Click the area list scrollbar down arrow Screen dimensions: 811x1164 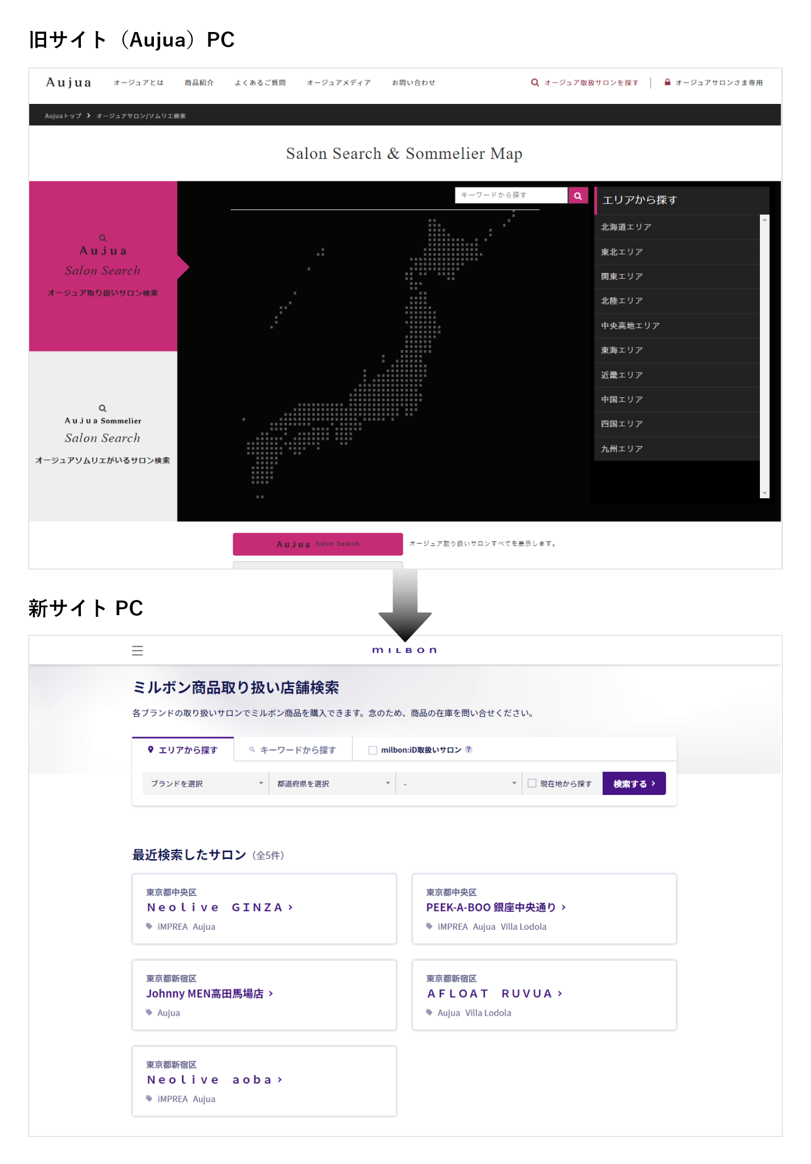(764, 493)
